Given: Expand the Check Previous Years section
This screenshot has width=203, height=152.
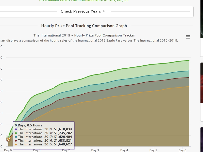Looking at the screenshot, I should coord(81,11).
